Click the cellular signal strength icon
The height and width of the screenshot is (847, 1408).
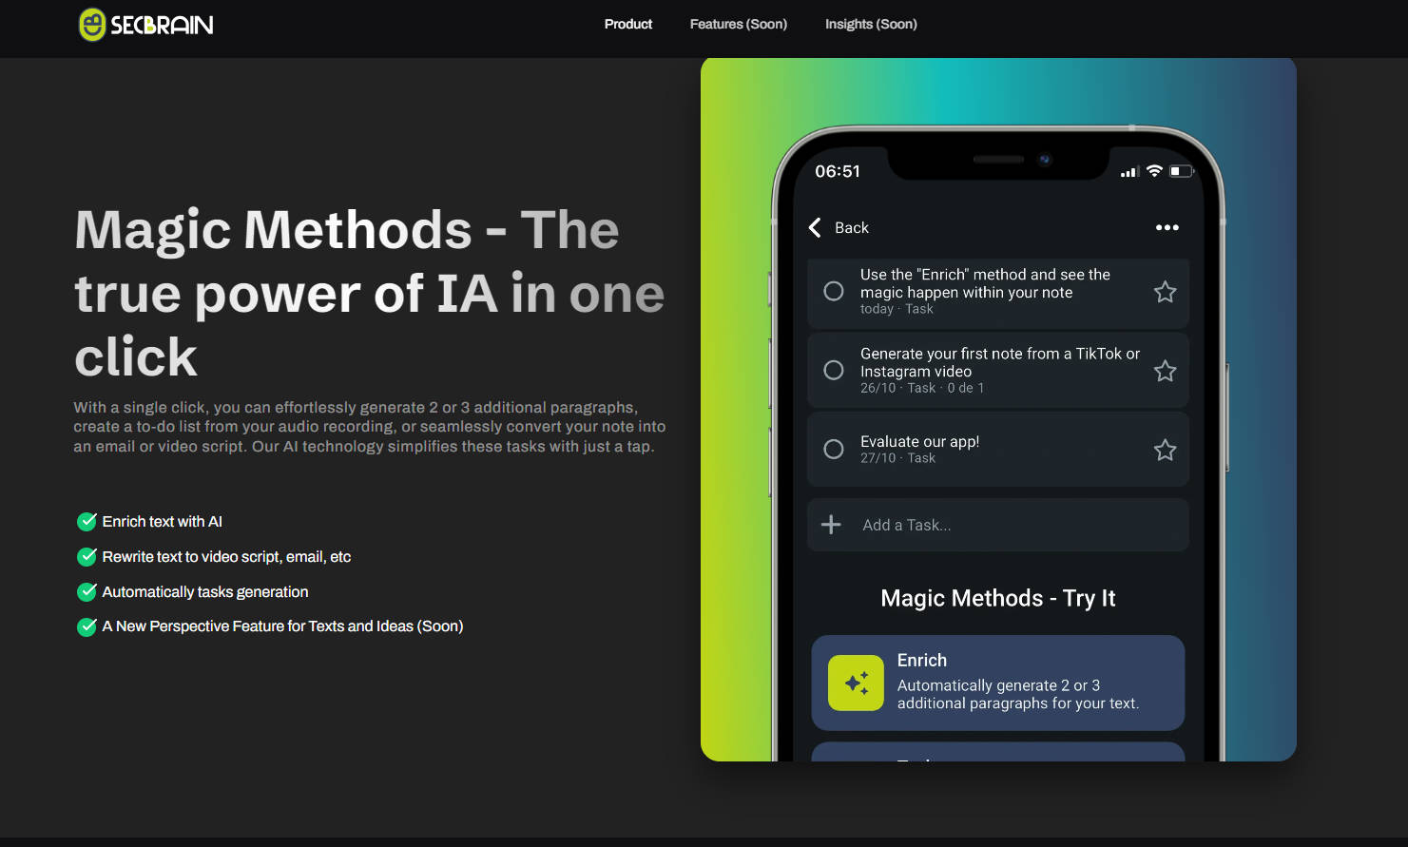pos(1128,171)
